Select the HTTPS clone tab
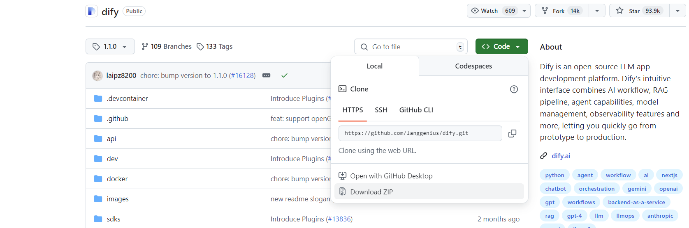The image size is (689, 228). pos(353,110)
